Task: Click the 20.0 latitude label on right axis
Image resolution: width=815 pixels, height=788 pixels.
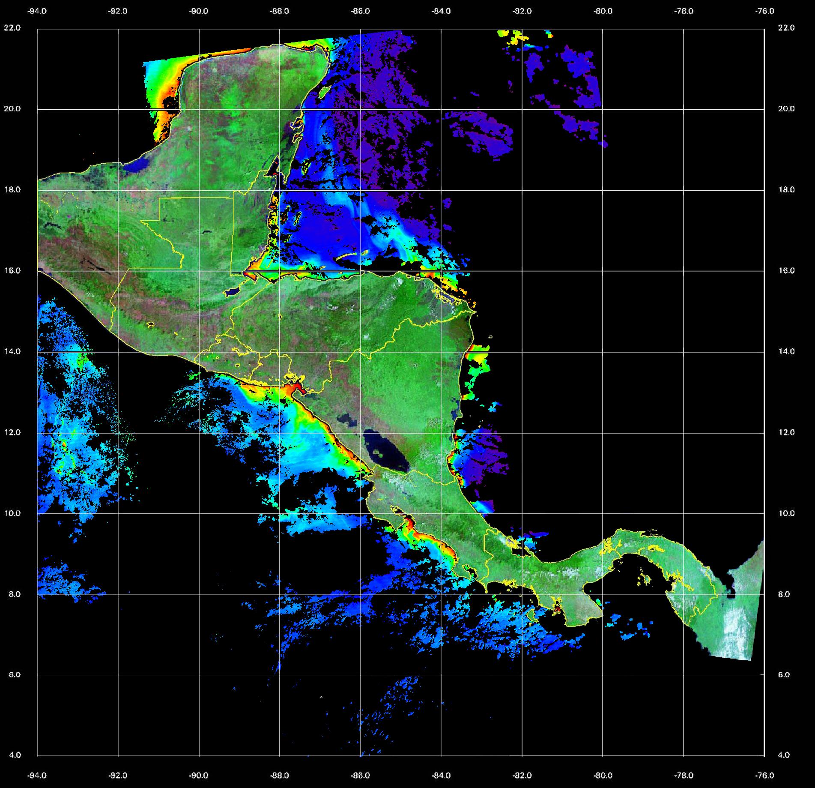Action: tap(786, 109)
